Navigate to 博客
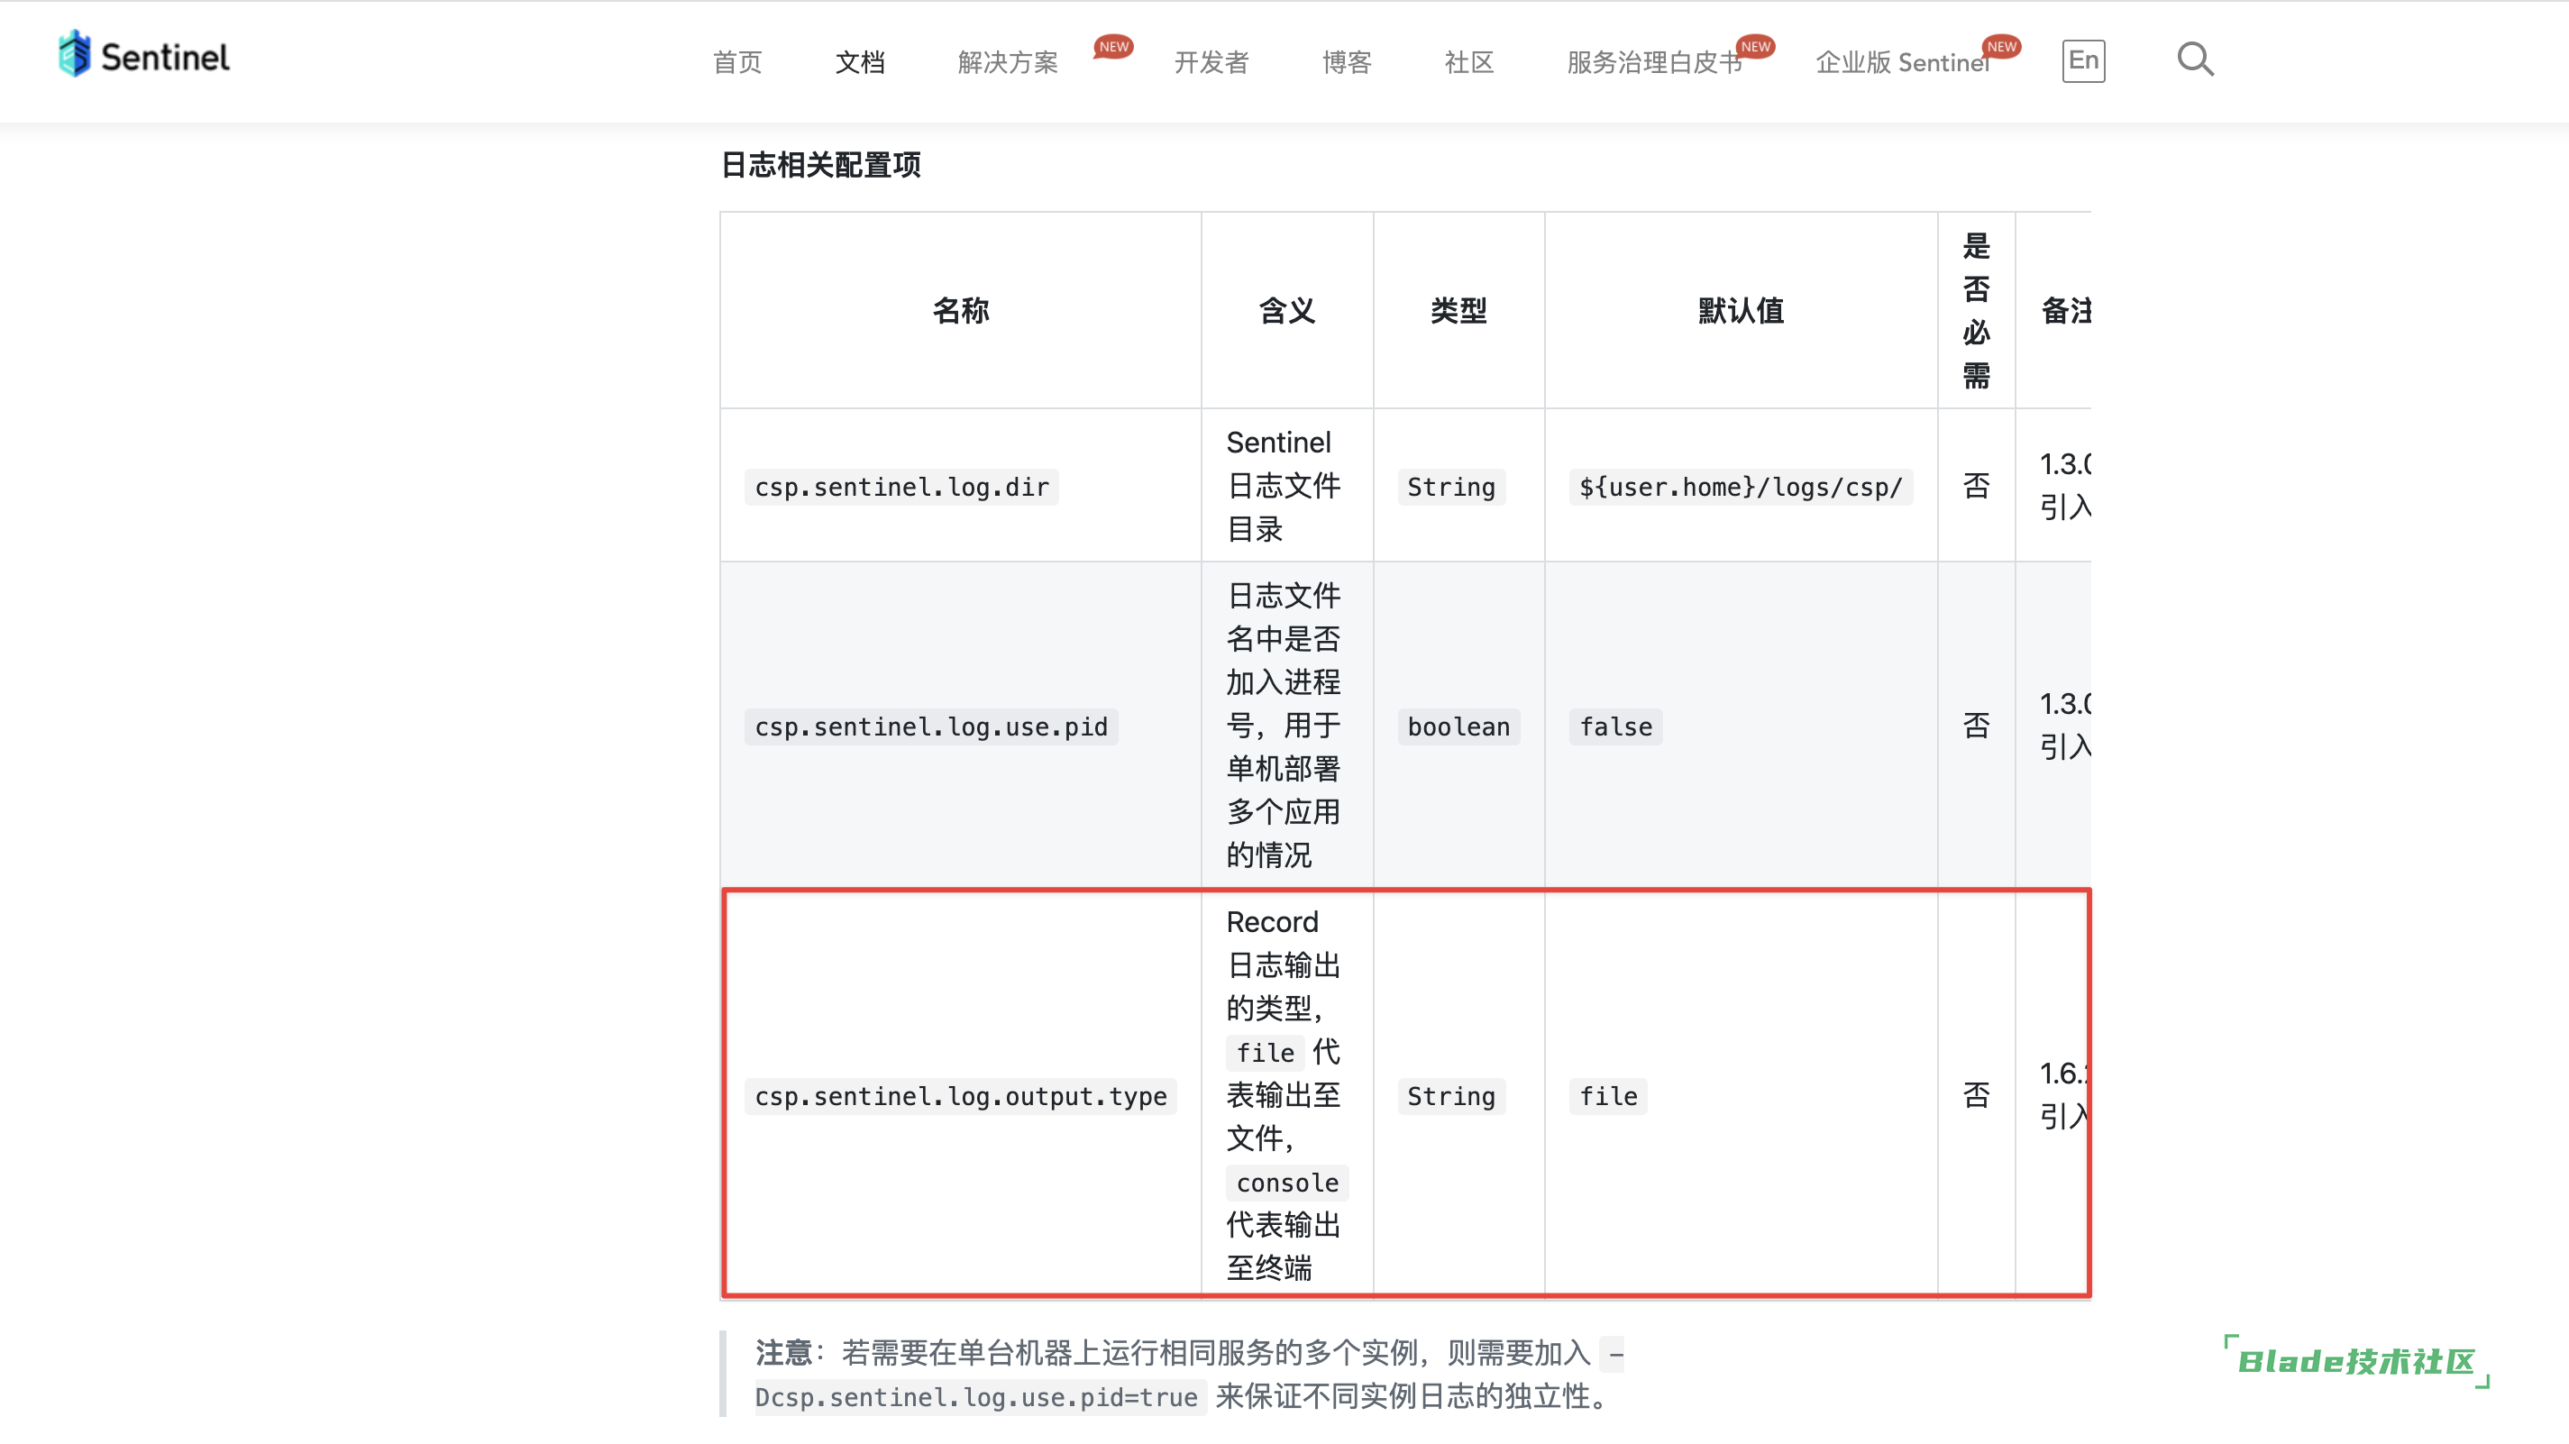The height and width of the screenshot is (1444, 2569). pos(1347,62)
